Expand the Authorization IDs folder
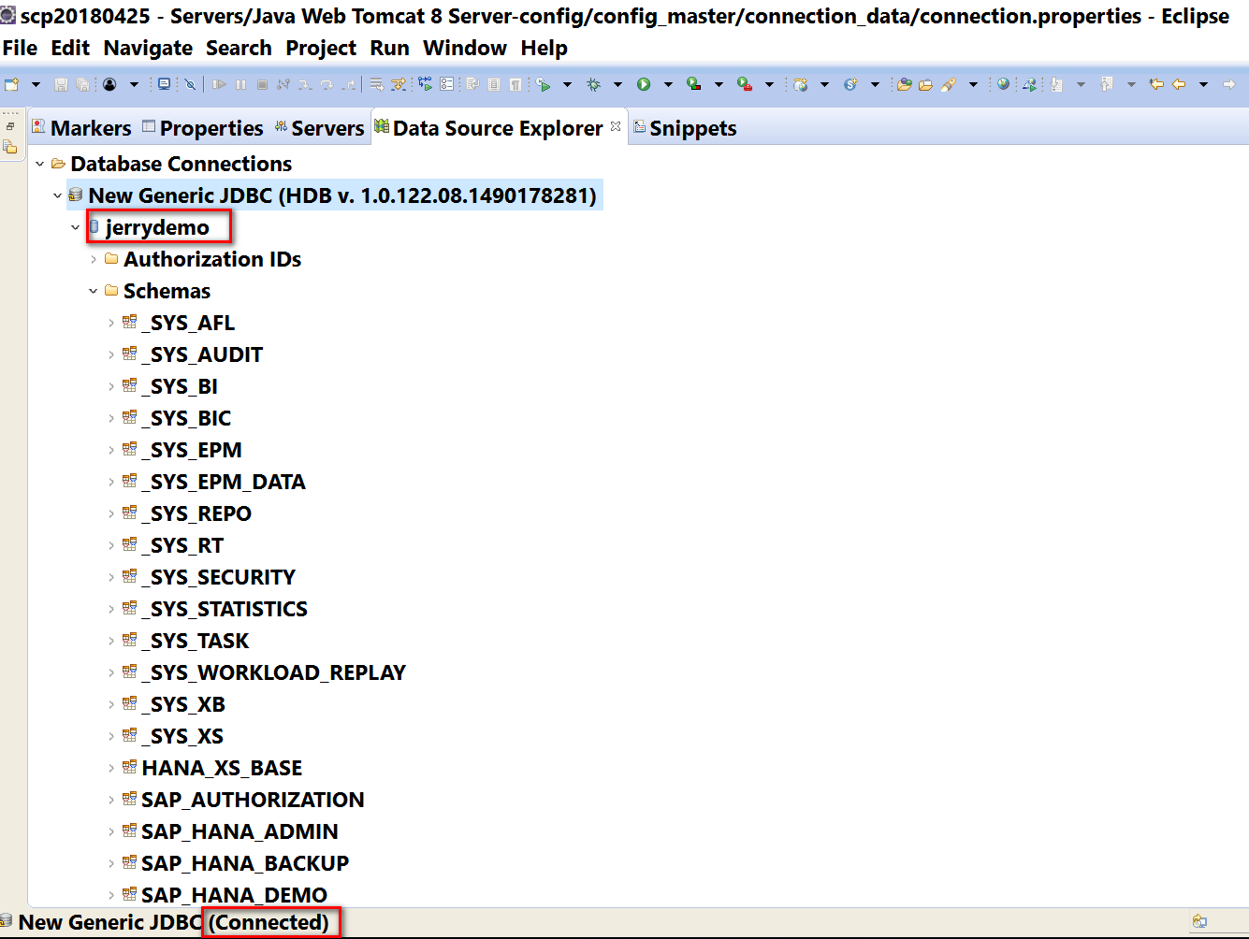 tap(93, 259)
